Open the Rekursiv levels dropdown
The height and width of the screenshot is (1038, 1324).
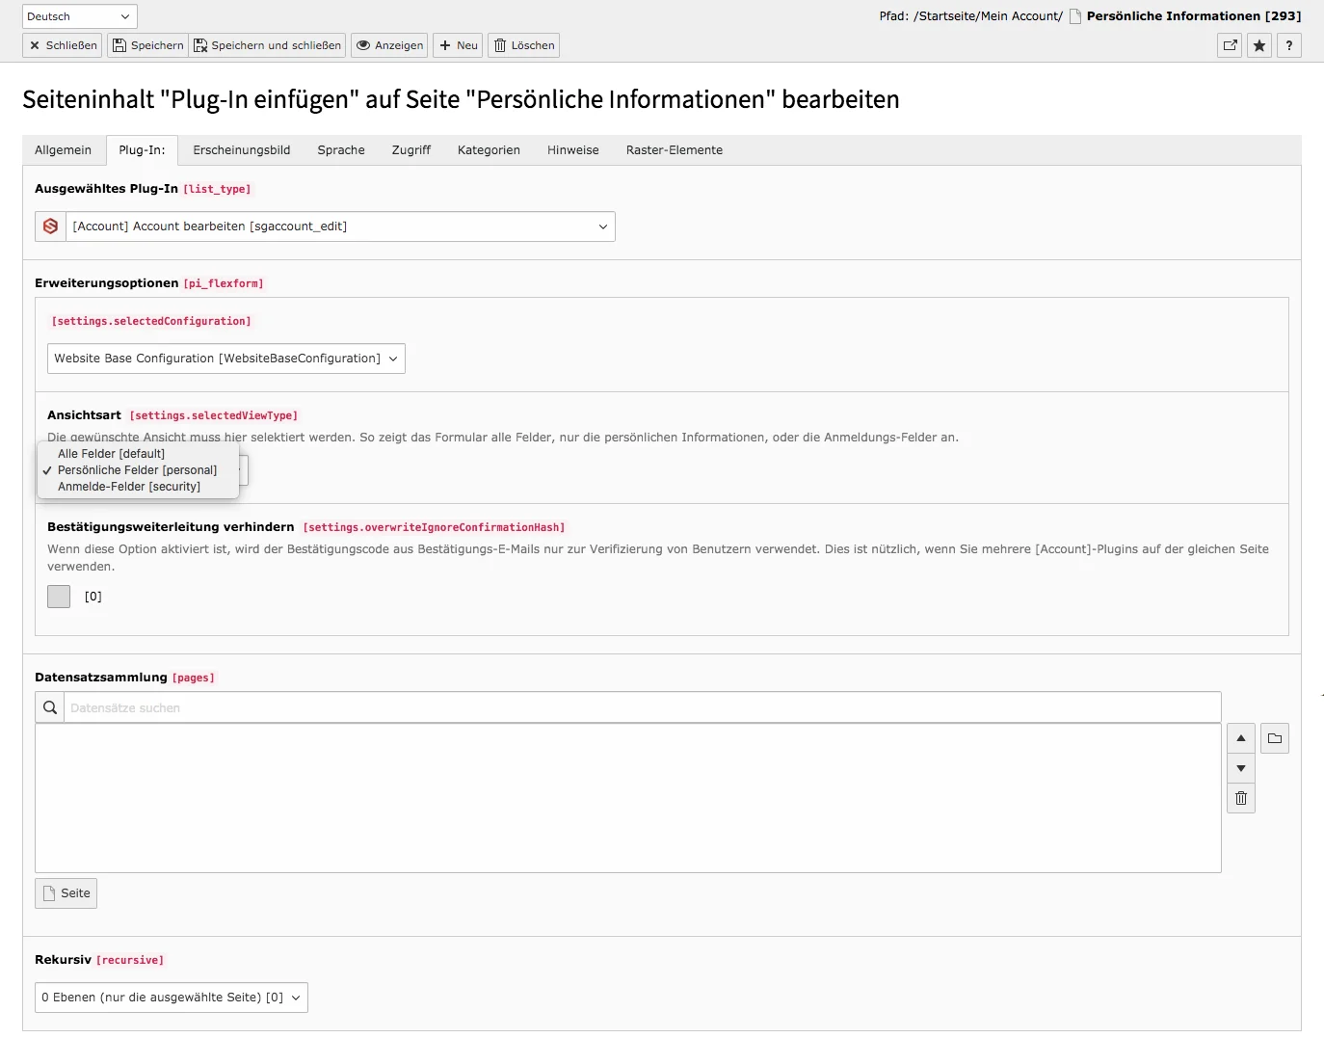pyautogui.click(x=171, y=998)
